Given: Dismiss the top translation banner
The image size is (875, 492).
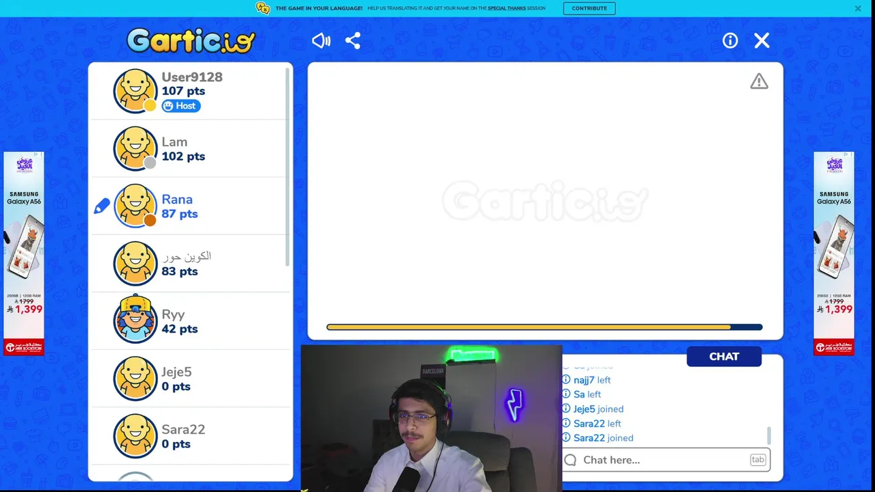Looking at the screenshot, I should (x=858, y=8).
